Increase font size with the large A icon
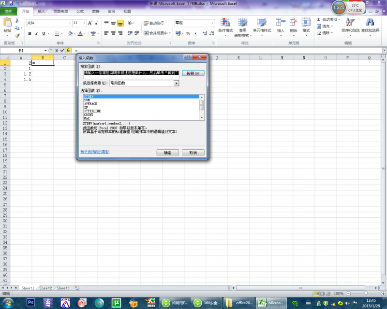The height and width of the screenshot is (309, 387). tap(90, 23)
